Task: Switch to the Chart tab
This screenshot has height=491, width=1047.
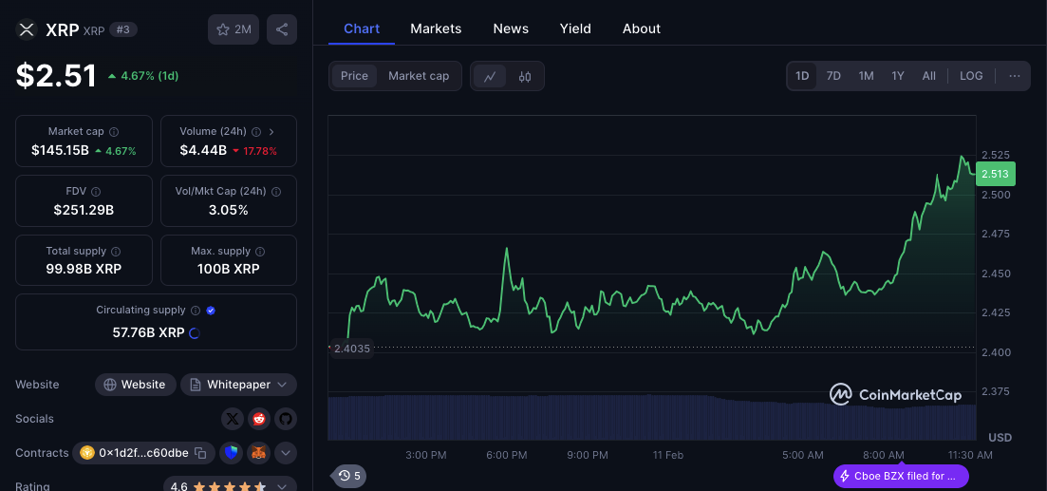Action: coord(362,28)
